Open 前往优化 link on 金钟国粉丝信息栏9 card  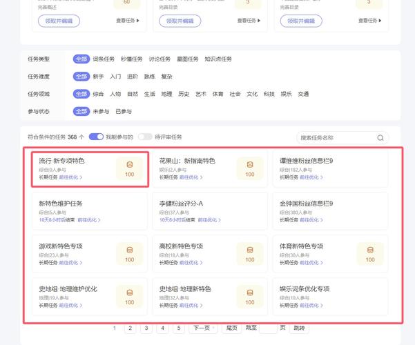click(311, 220)
